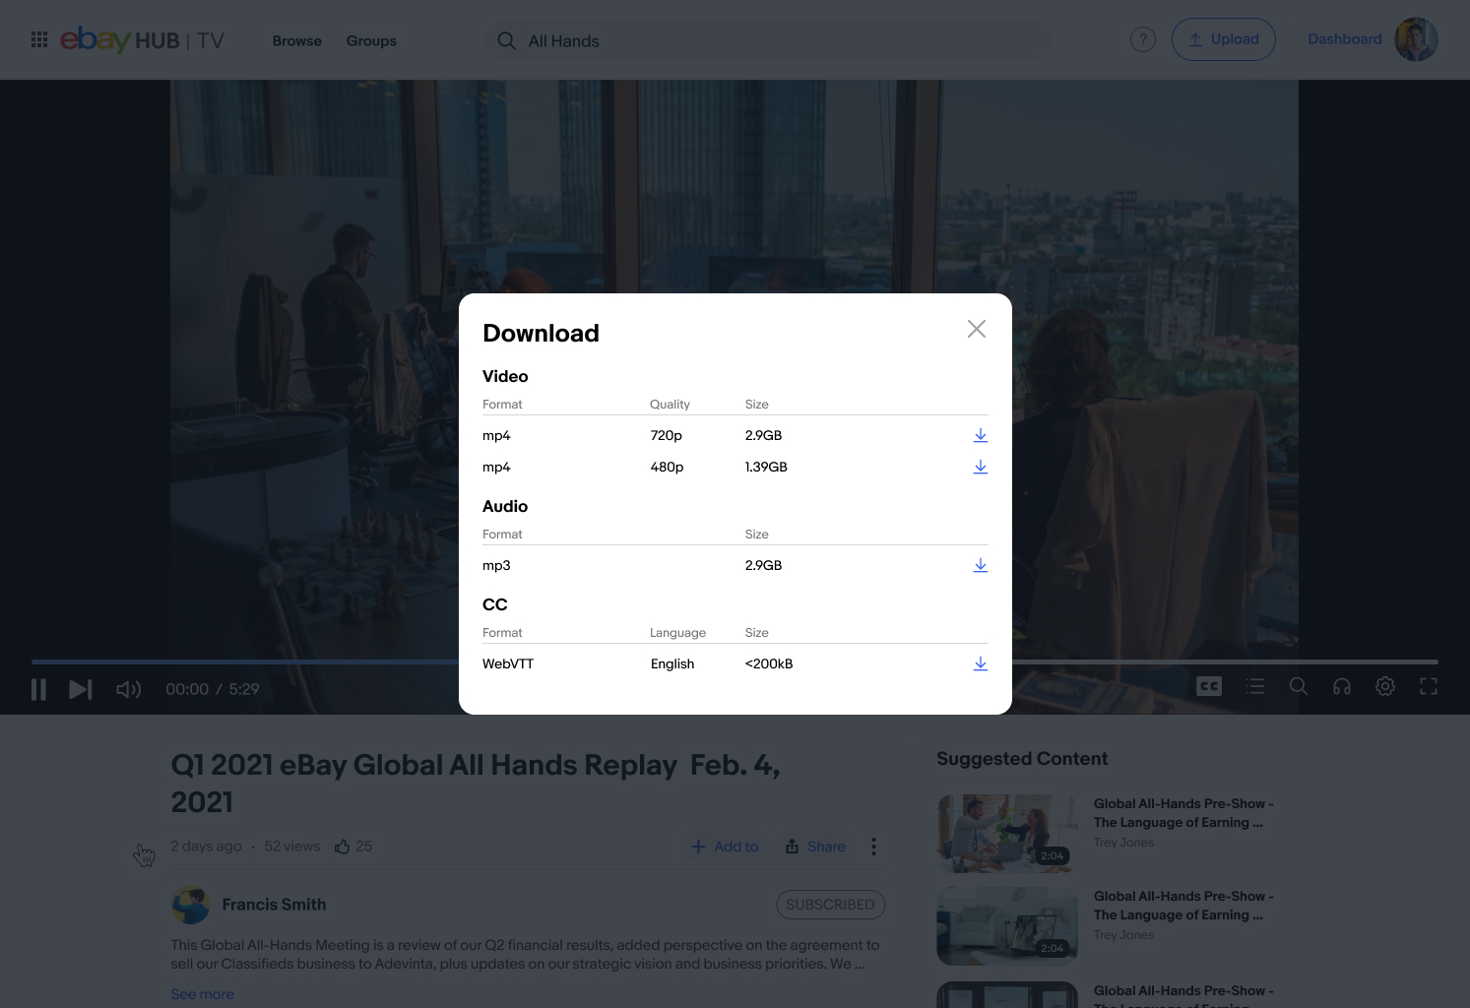
Task: Select the 720p quality cell
Action: [x=666, y=435]
